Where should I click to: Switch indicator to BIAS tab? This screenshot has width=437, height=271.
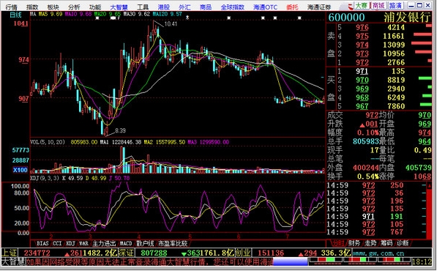pyautogui.click(x=42, y=243)
